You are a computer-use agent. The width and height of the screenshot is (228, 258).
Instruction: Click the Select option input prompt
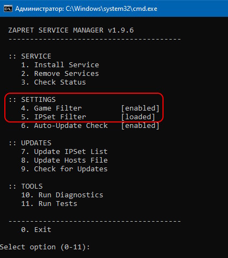coord(45,247)
